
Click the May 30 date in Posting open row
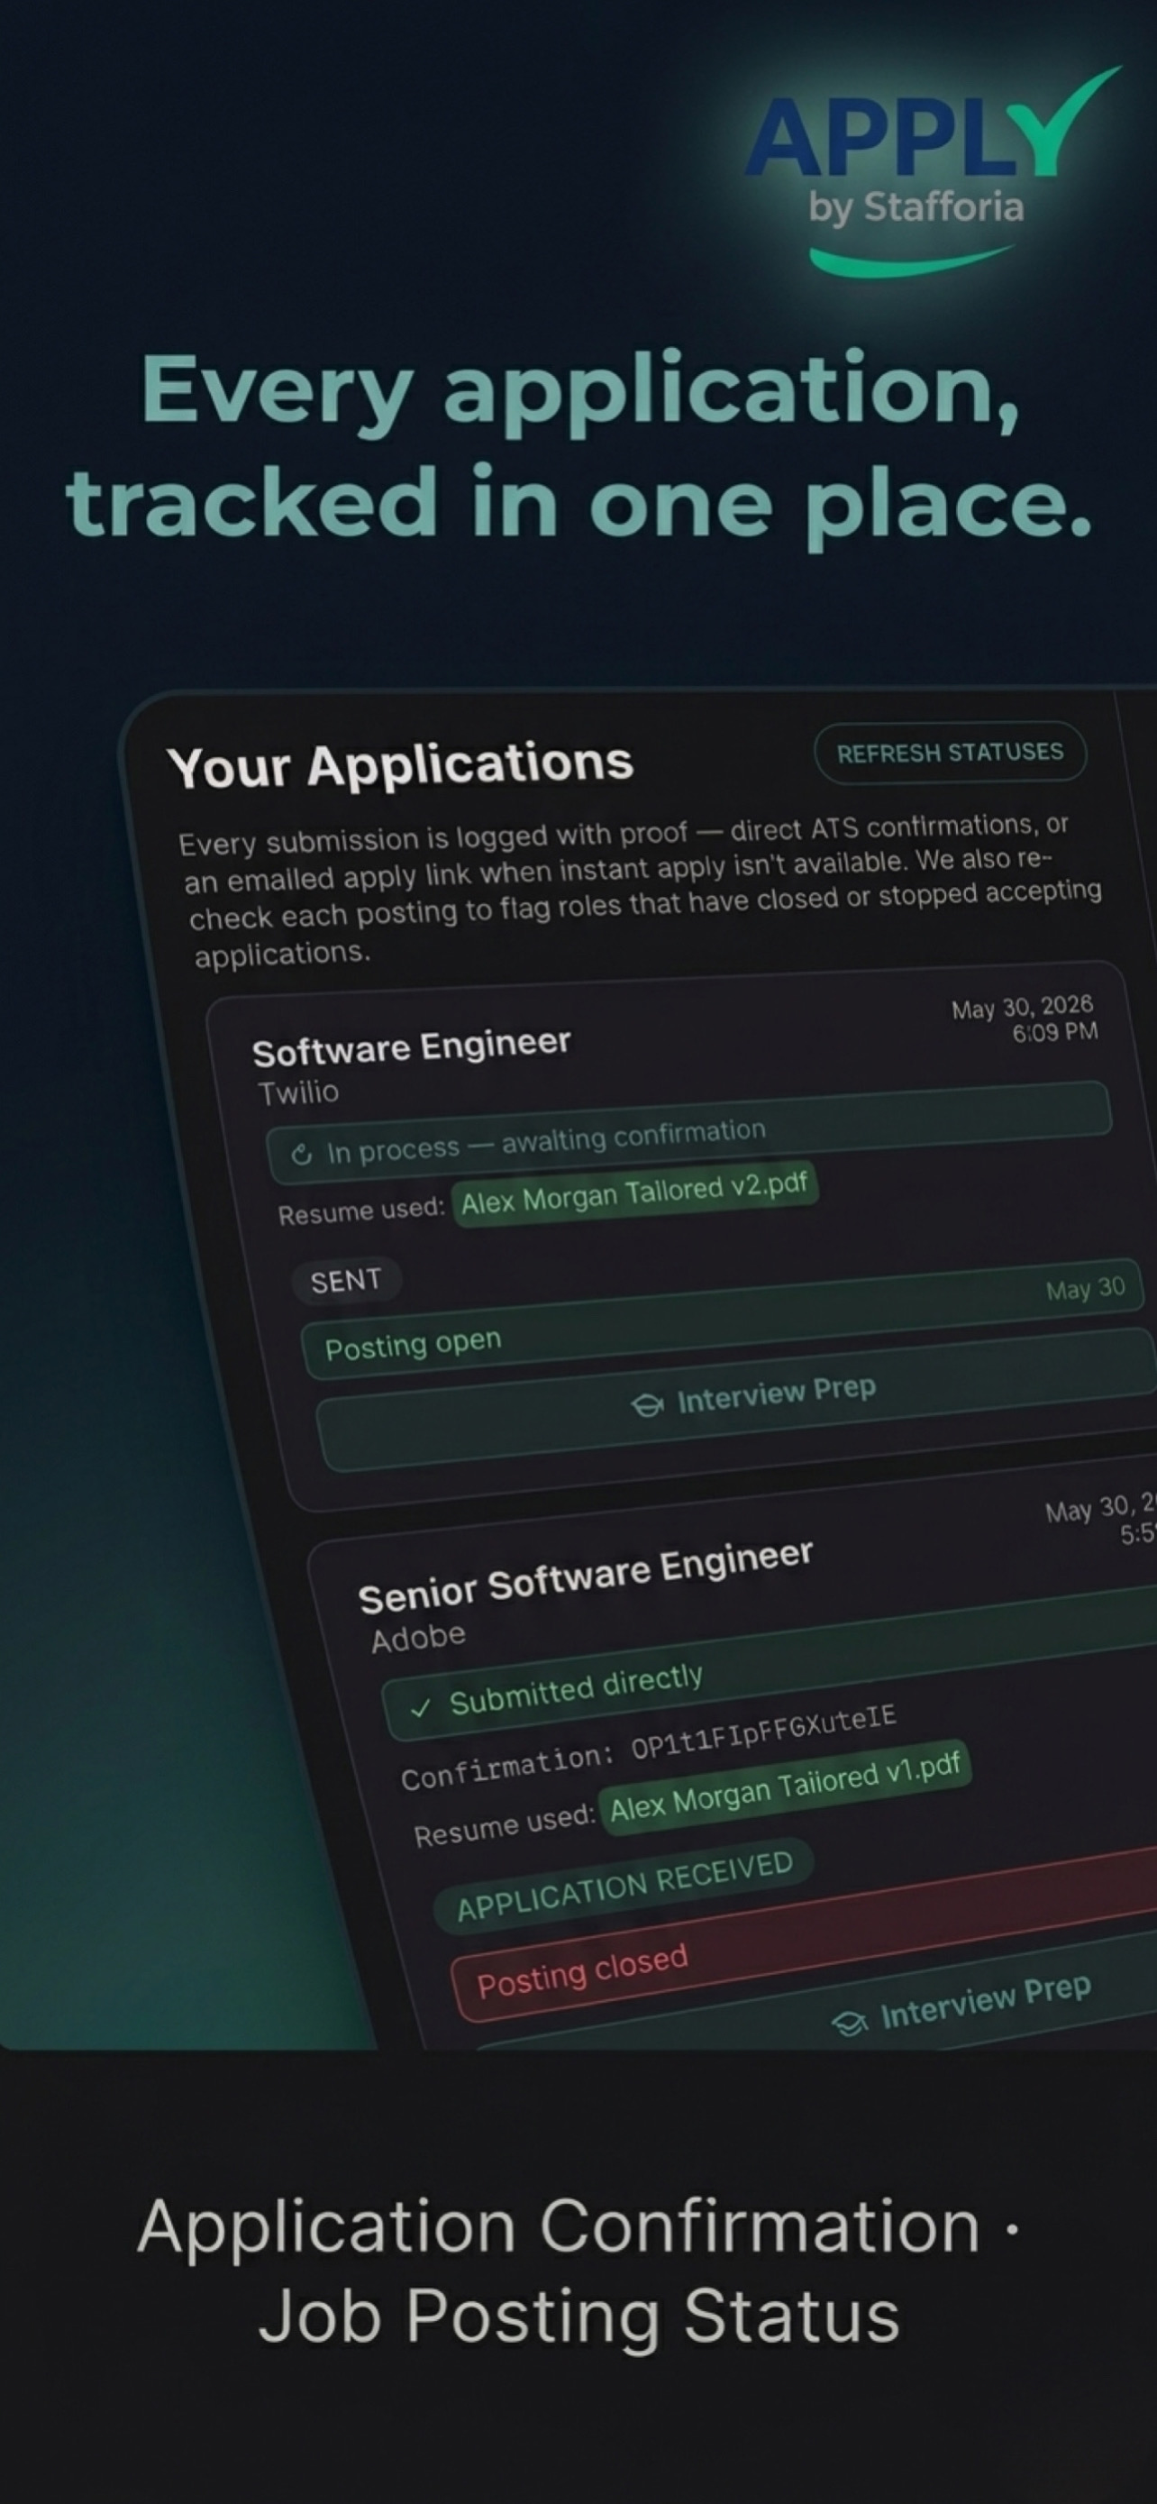pyautogui.click(x=1085, y=1288)
